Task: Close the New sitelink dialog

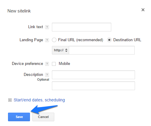Action: 143,10
